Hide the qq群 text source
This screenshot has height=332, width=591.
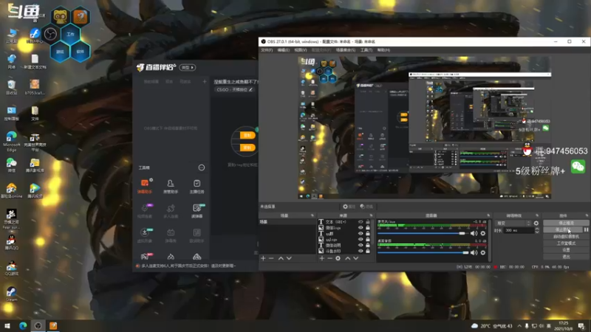coord(361,234)
